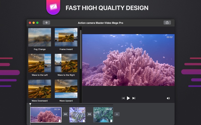Click the pink video editor app logo
The image size is (201, 125).
[53, 7]
